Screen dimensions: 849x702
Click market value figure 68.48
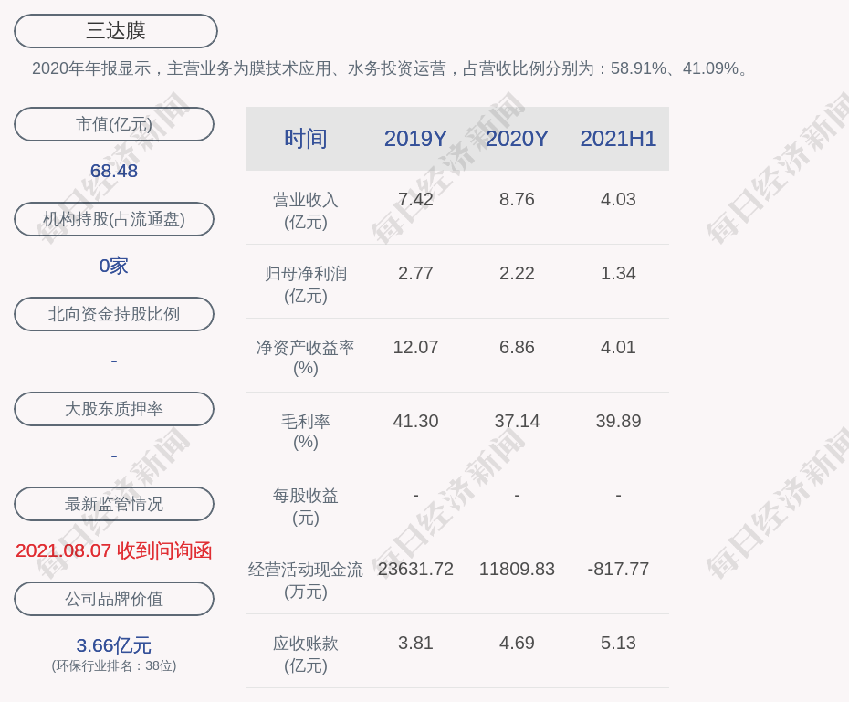114,171
